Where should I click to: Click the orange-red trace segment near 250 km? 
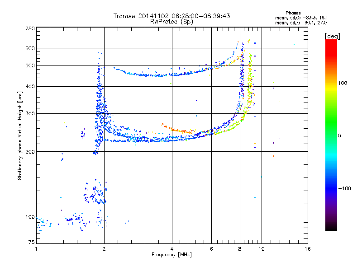[178, 129]
